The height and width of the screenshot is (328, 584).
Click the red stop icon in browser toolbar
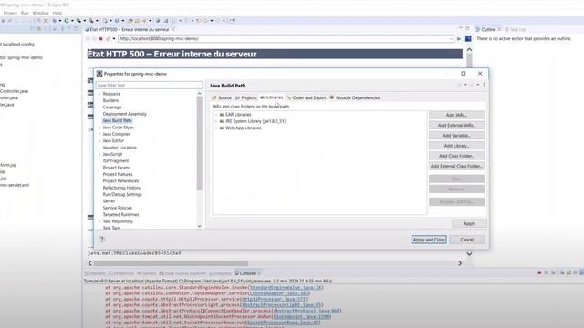coord(100,38)
